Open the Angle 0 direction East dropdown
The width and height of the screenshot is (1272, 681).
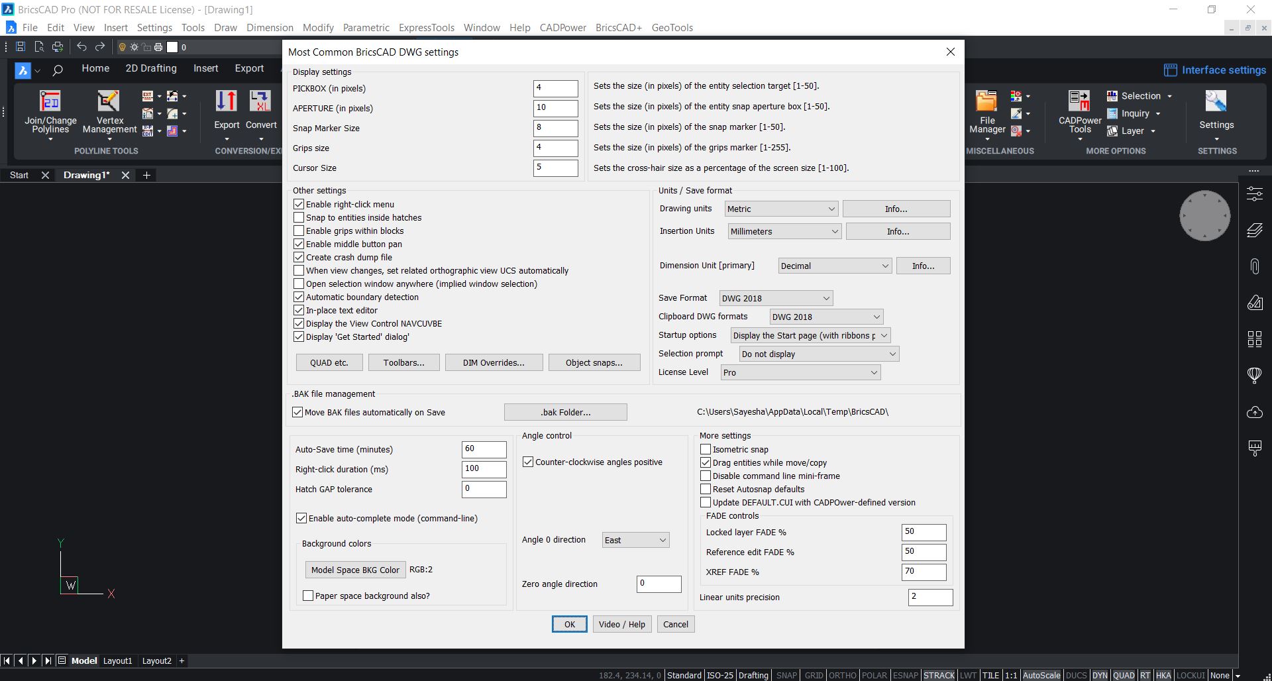635,541
